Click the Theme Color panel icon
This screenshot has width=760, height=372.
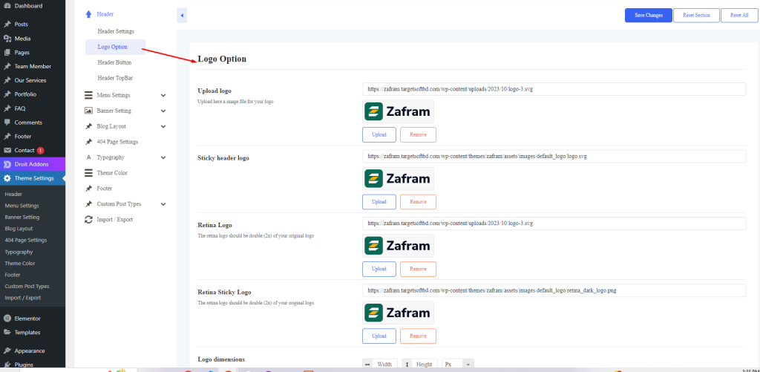88,173
